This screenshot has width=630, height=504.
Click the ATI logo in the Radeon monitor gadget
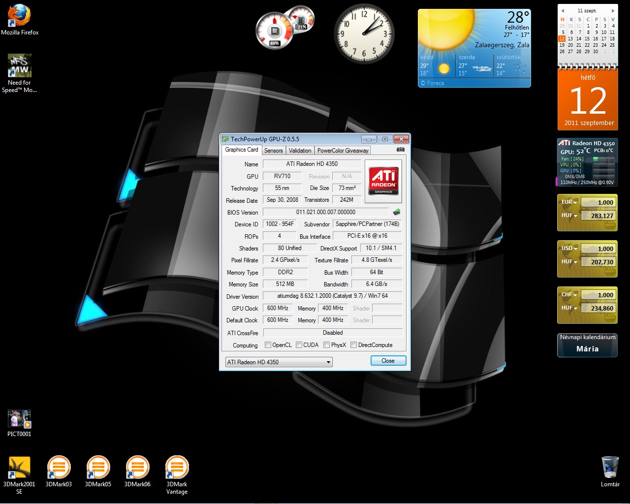564,143
